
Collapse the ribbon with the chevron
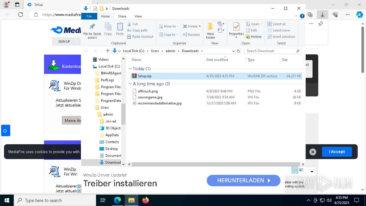coord(296,16)
